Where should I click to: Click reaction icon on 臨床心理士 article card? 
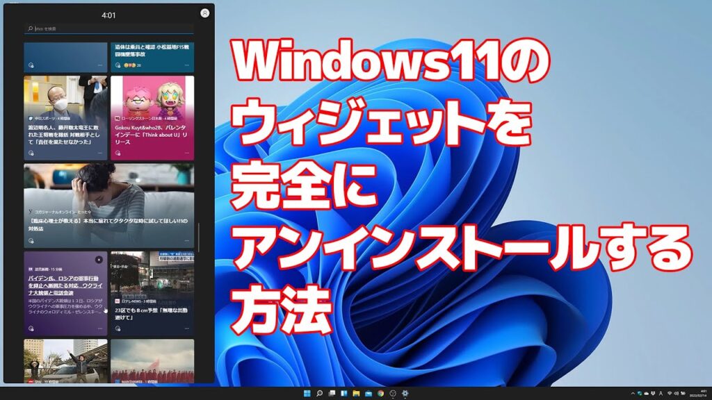coord(31,241)
